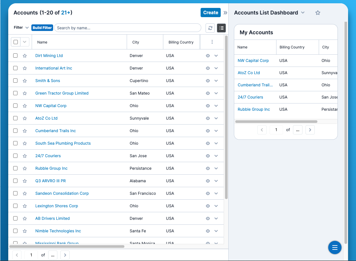Image resolution: width=356 pixels, height=261 pixels.
Task: Check the Green Tractor Group Limited checkbox
Action: tap(16, 93)
